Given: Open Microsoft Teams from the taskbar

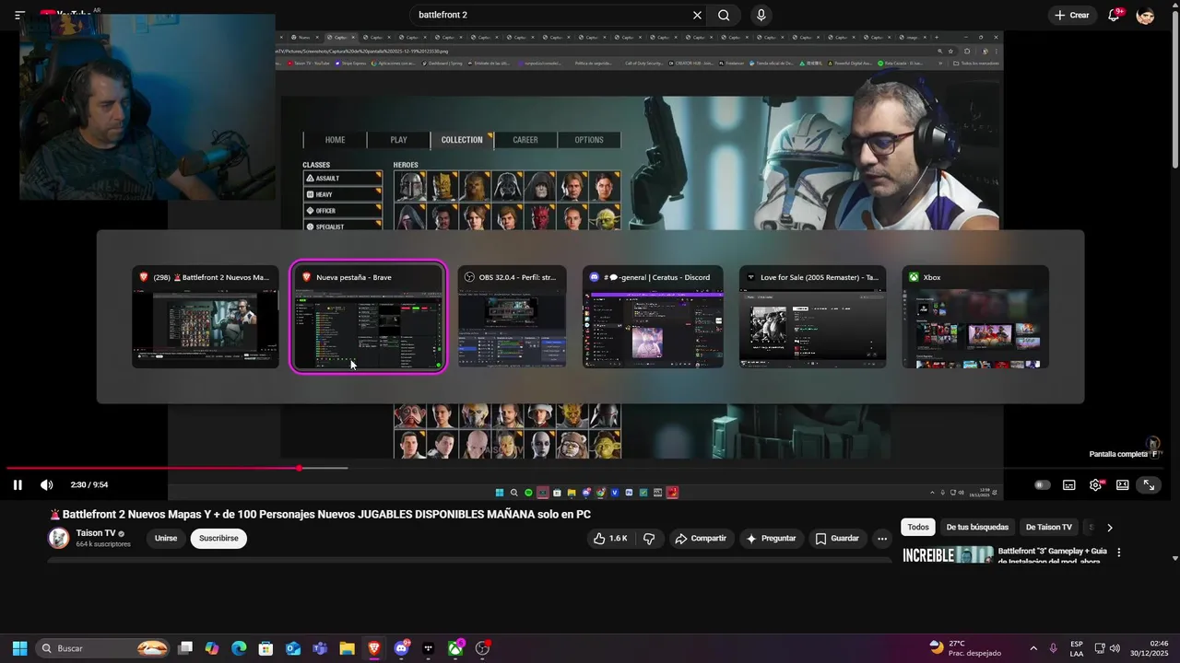Looking at the screenshot, I should coord(320,648).
